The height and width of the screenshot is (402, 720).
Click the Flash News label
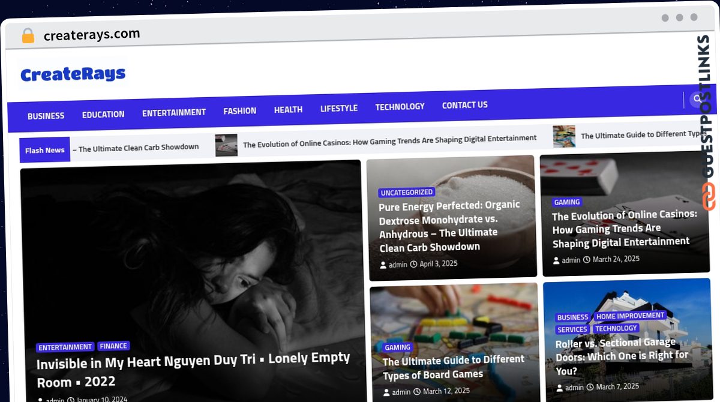[x=44, y=150]
